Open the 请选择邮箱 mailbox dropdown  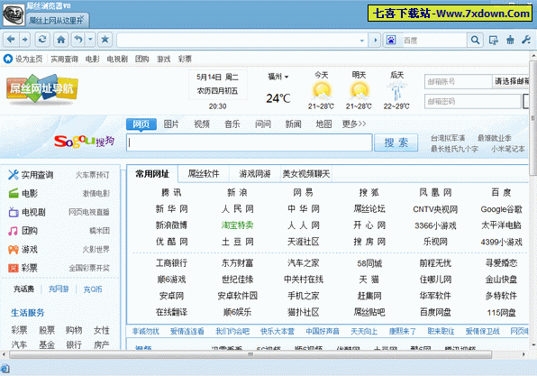[x=511, y=81]
